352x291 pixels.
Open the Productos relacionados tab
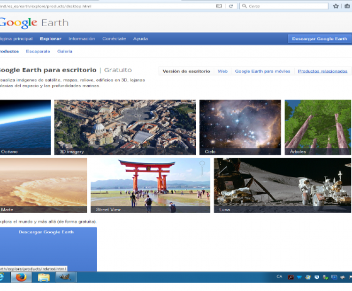pos(322,71)
